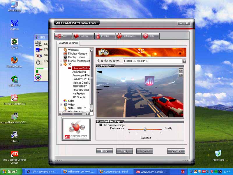Viewport: 233px width, 175px height.
Task: Select the CATALYST A.I. tree item
Action: click(81, 79)
